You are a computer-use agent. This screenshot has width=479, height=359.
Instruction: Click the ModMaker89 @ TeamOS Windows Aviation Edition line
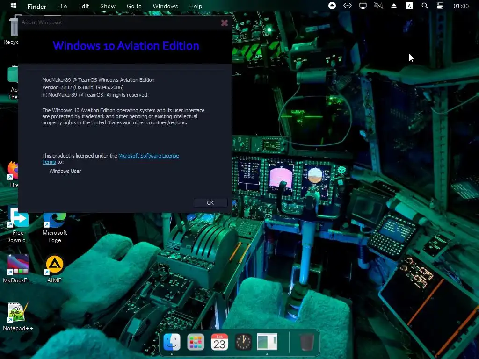click(x=98, y=80)
